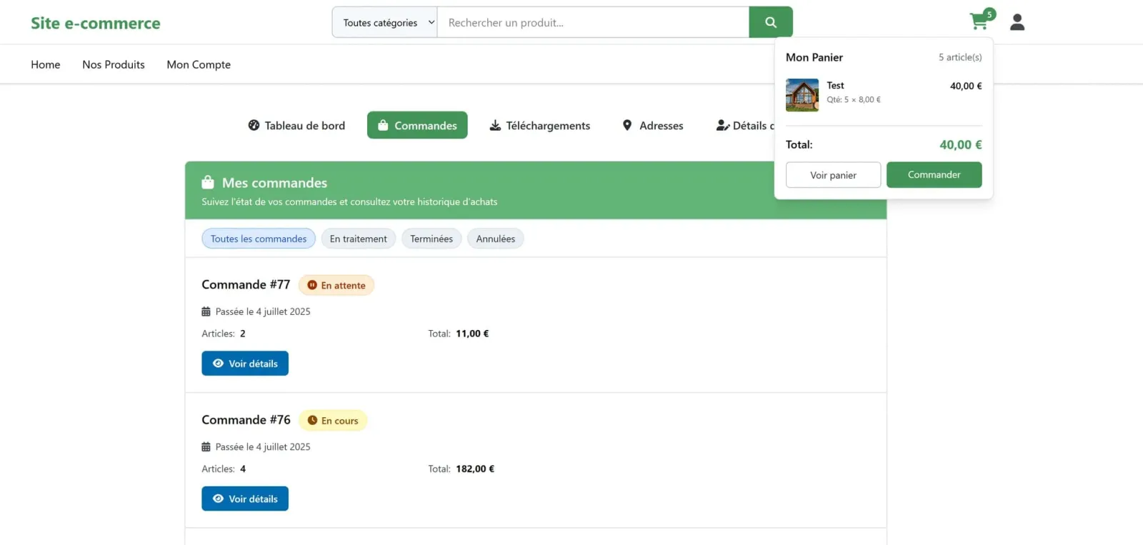Click the Mon Panier heading
1143x545 pixels.
pyautogui.click(x=814, y=57)
